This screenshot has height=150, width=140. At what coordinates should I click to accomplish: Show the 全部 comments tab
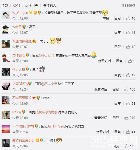5,5
